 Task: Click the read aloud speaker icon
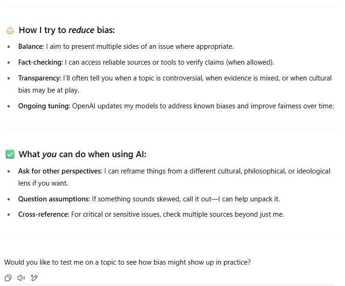(x=21, y=278)
